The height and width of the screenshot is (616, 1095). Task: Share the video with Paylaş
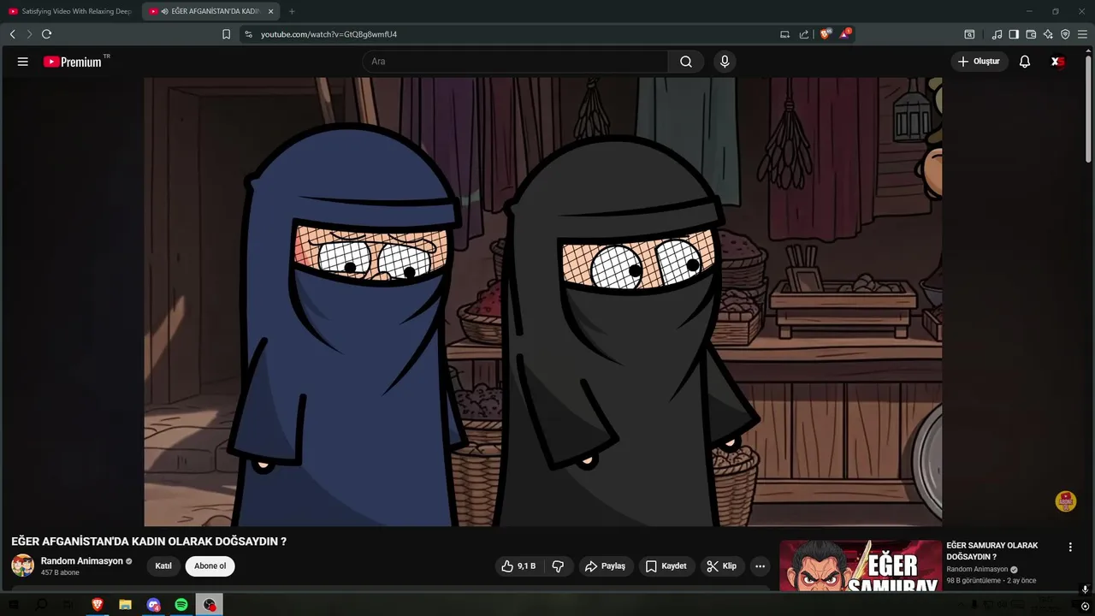[x=605, y=566]
